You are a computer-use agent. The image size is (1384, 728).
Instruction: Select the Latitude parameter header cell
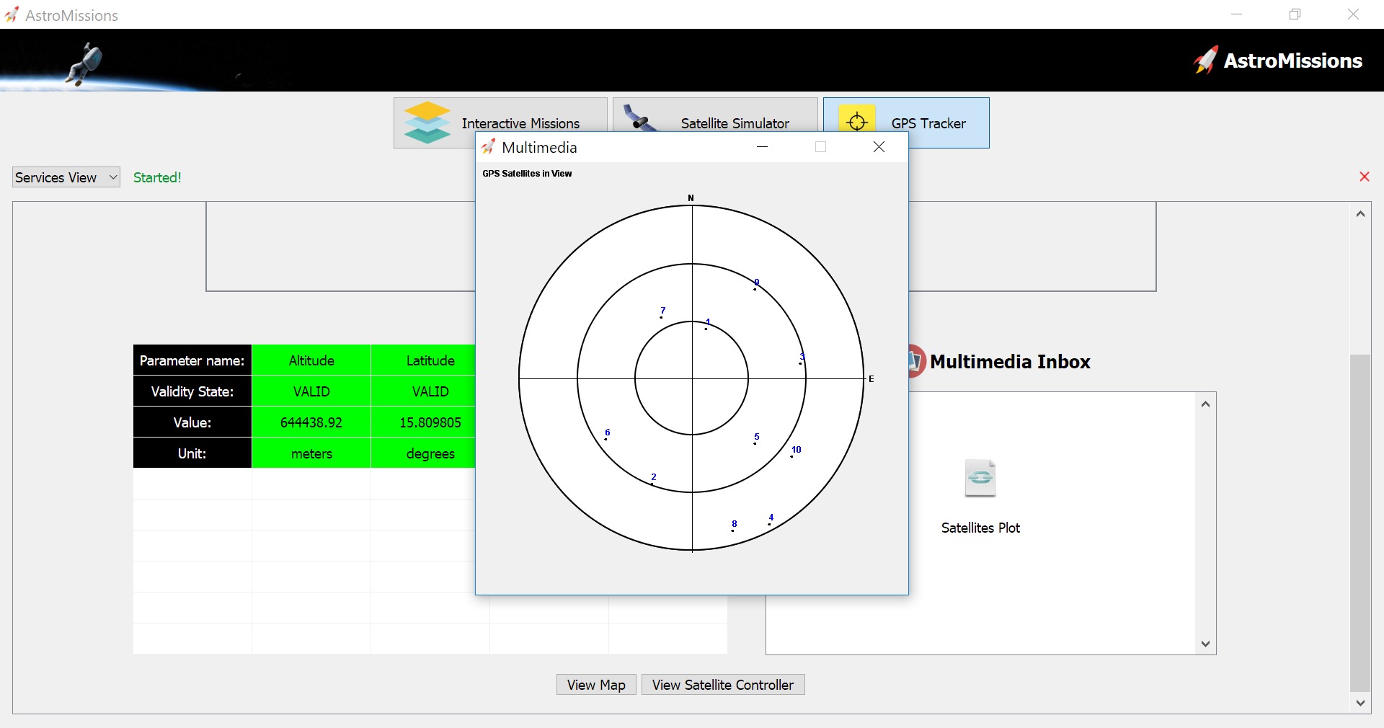coord(430,360)
